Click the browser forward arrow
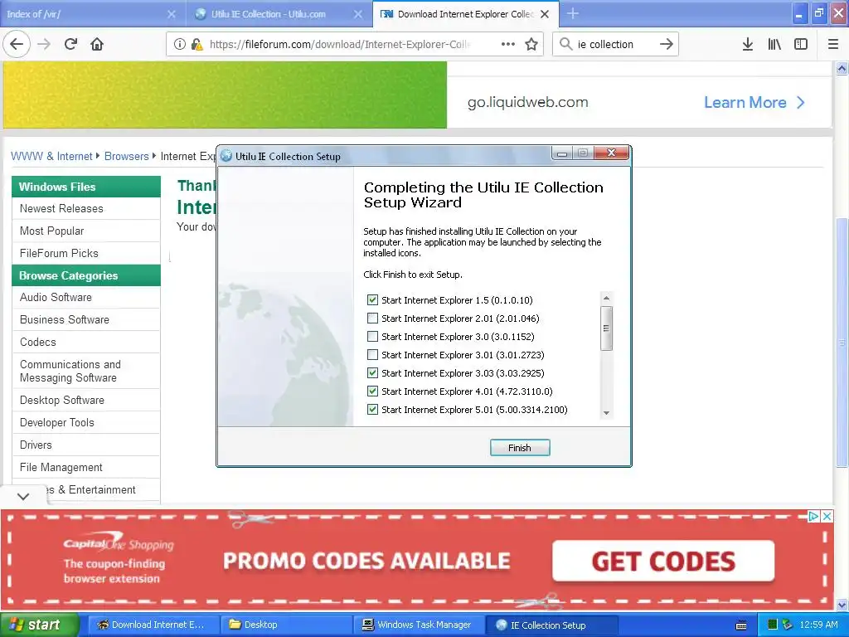Screen dimensions: 849x637 (x=44, y=44)
